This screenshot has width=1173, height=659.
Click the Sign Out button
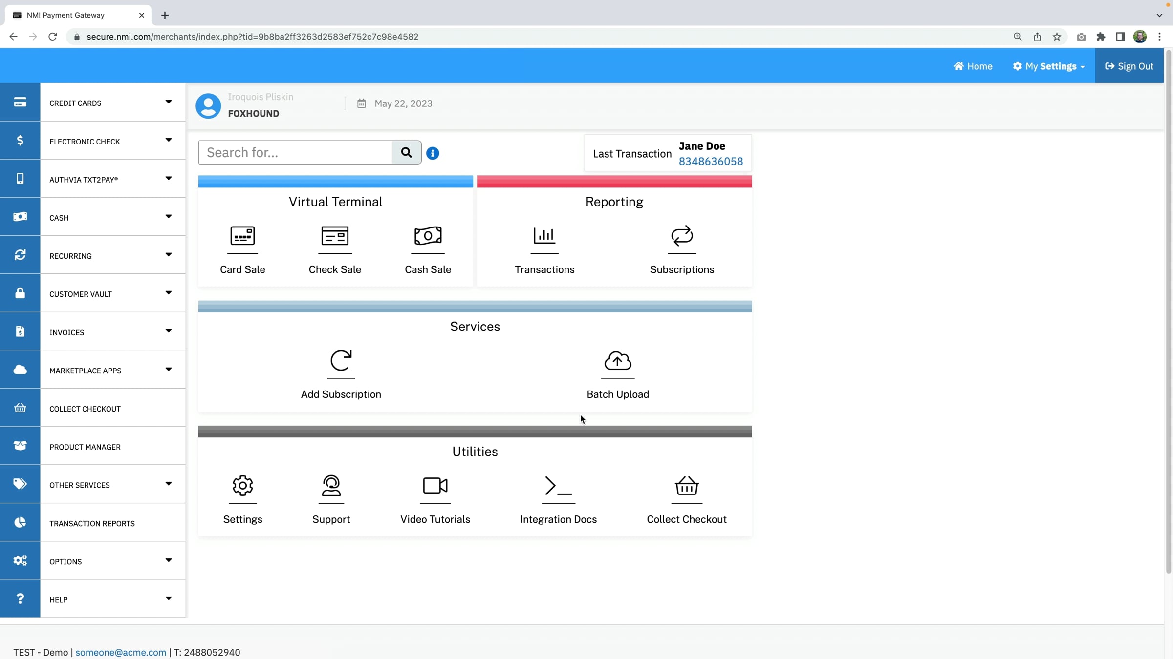click(1129, 66)
